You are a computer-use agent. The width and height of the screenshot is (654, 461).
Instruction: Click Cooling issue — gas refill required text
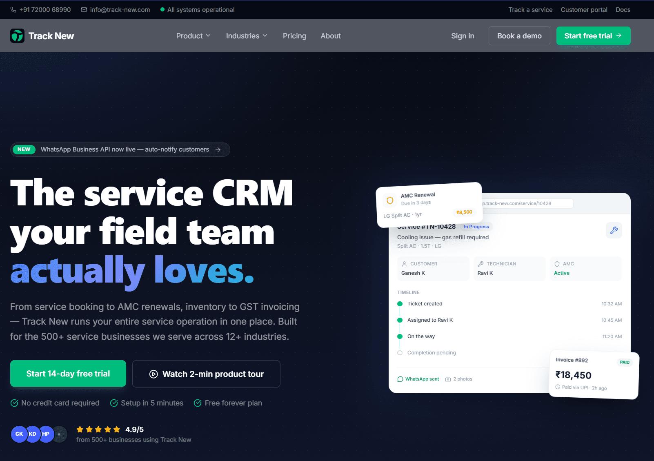click(443, 237)
